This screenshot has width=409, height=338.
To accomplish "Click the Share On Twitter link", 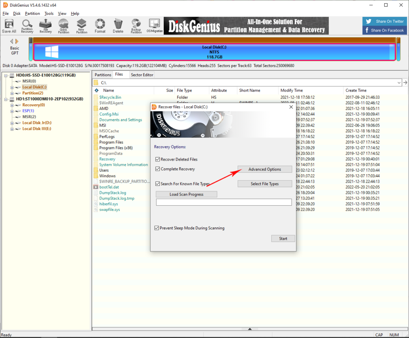I will pos(385,21).
